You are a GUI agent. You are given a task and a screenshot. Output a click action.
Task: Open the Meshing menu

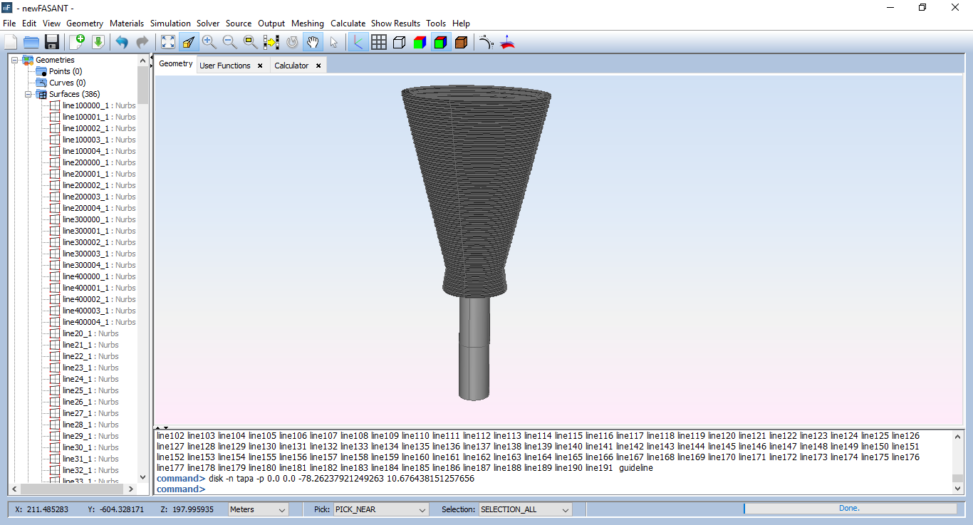(307, 24)
